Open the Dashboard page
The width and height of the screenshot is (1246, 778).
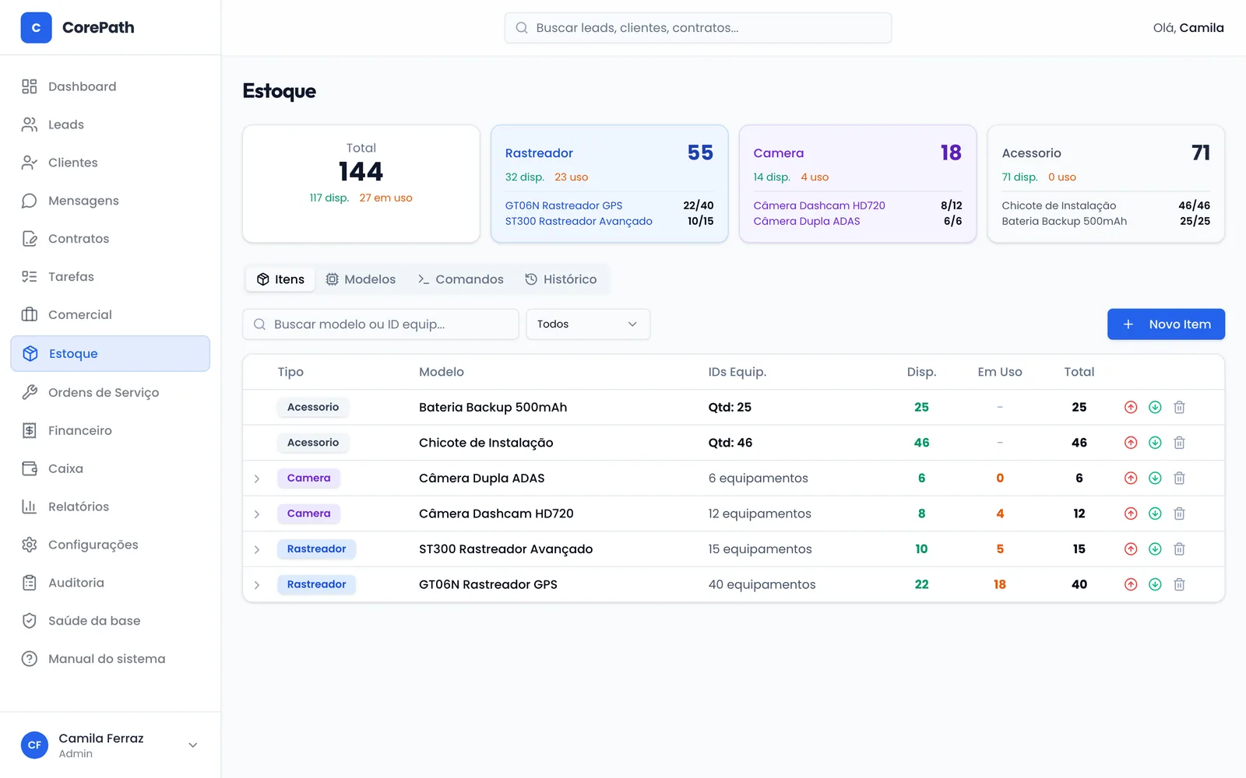coord(111,86)
